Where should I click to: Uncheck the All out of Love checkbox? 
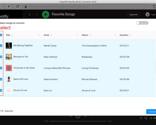pos(1,90)
